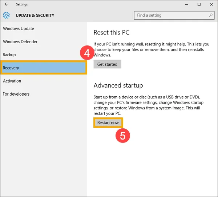Image resolution: width=218 pixels, height=197 pixels.
Task: Click Restart now under Advanced startup
Action: pos(108,123)
